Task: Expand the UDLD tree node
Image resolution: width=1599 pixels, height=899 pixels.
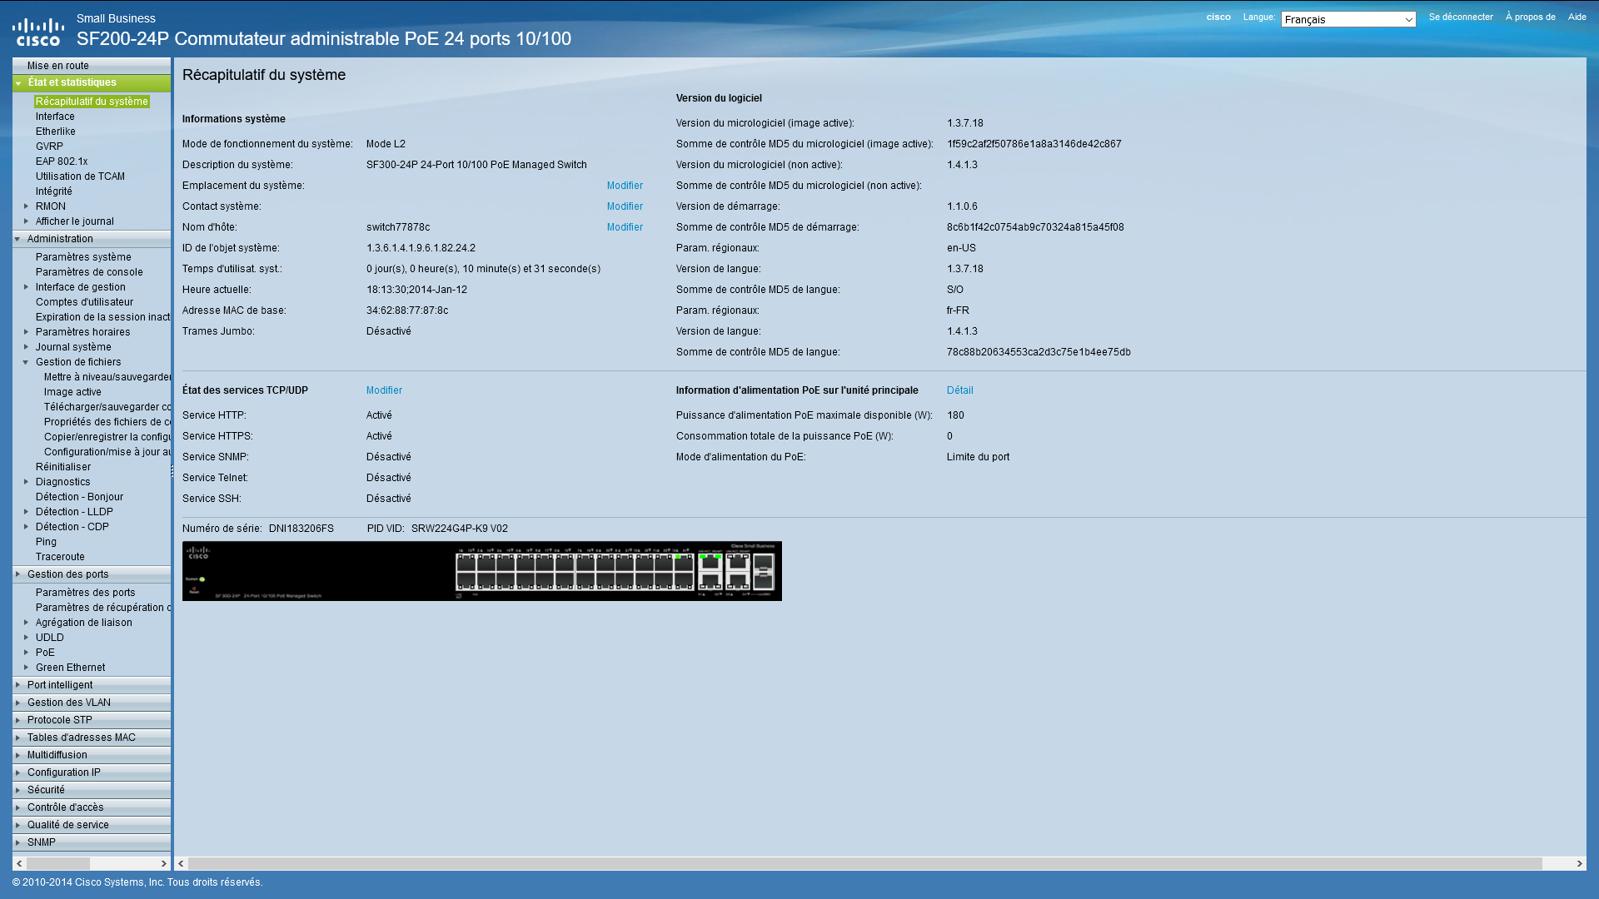Action: coord(27,638)
